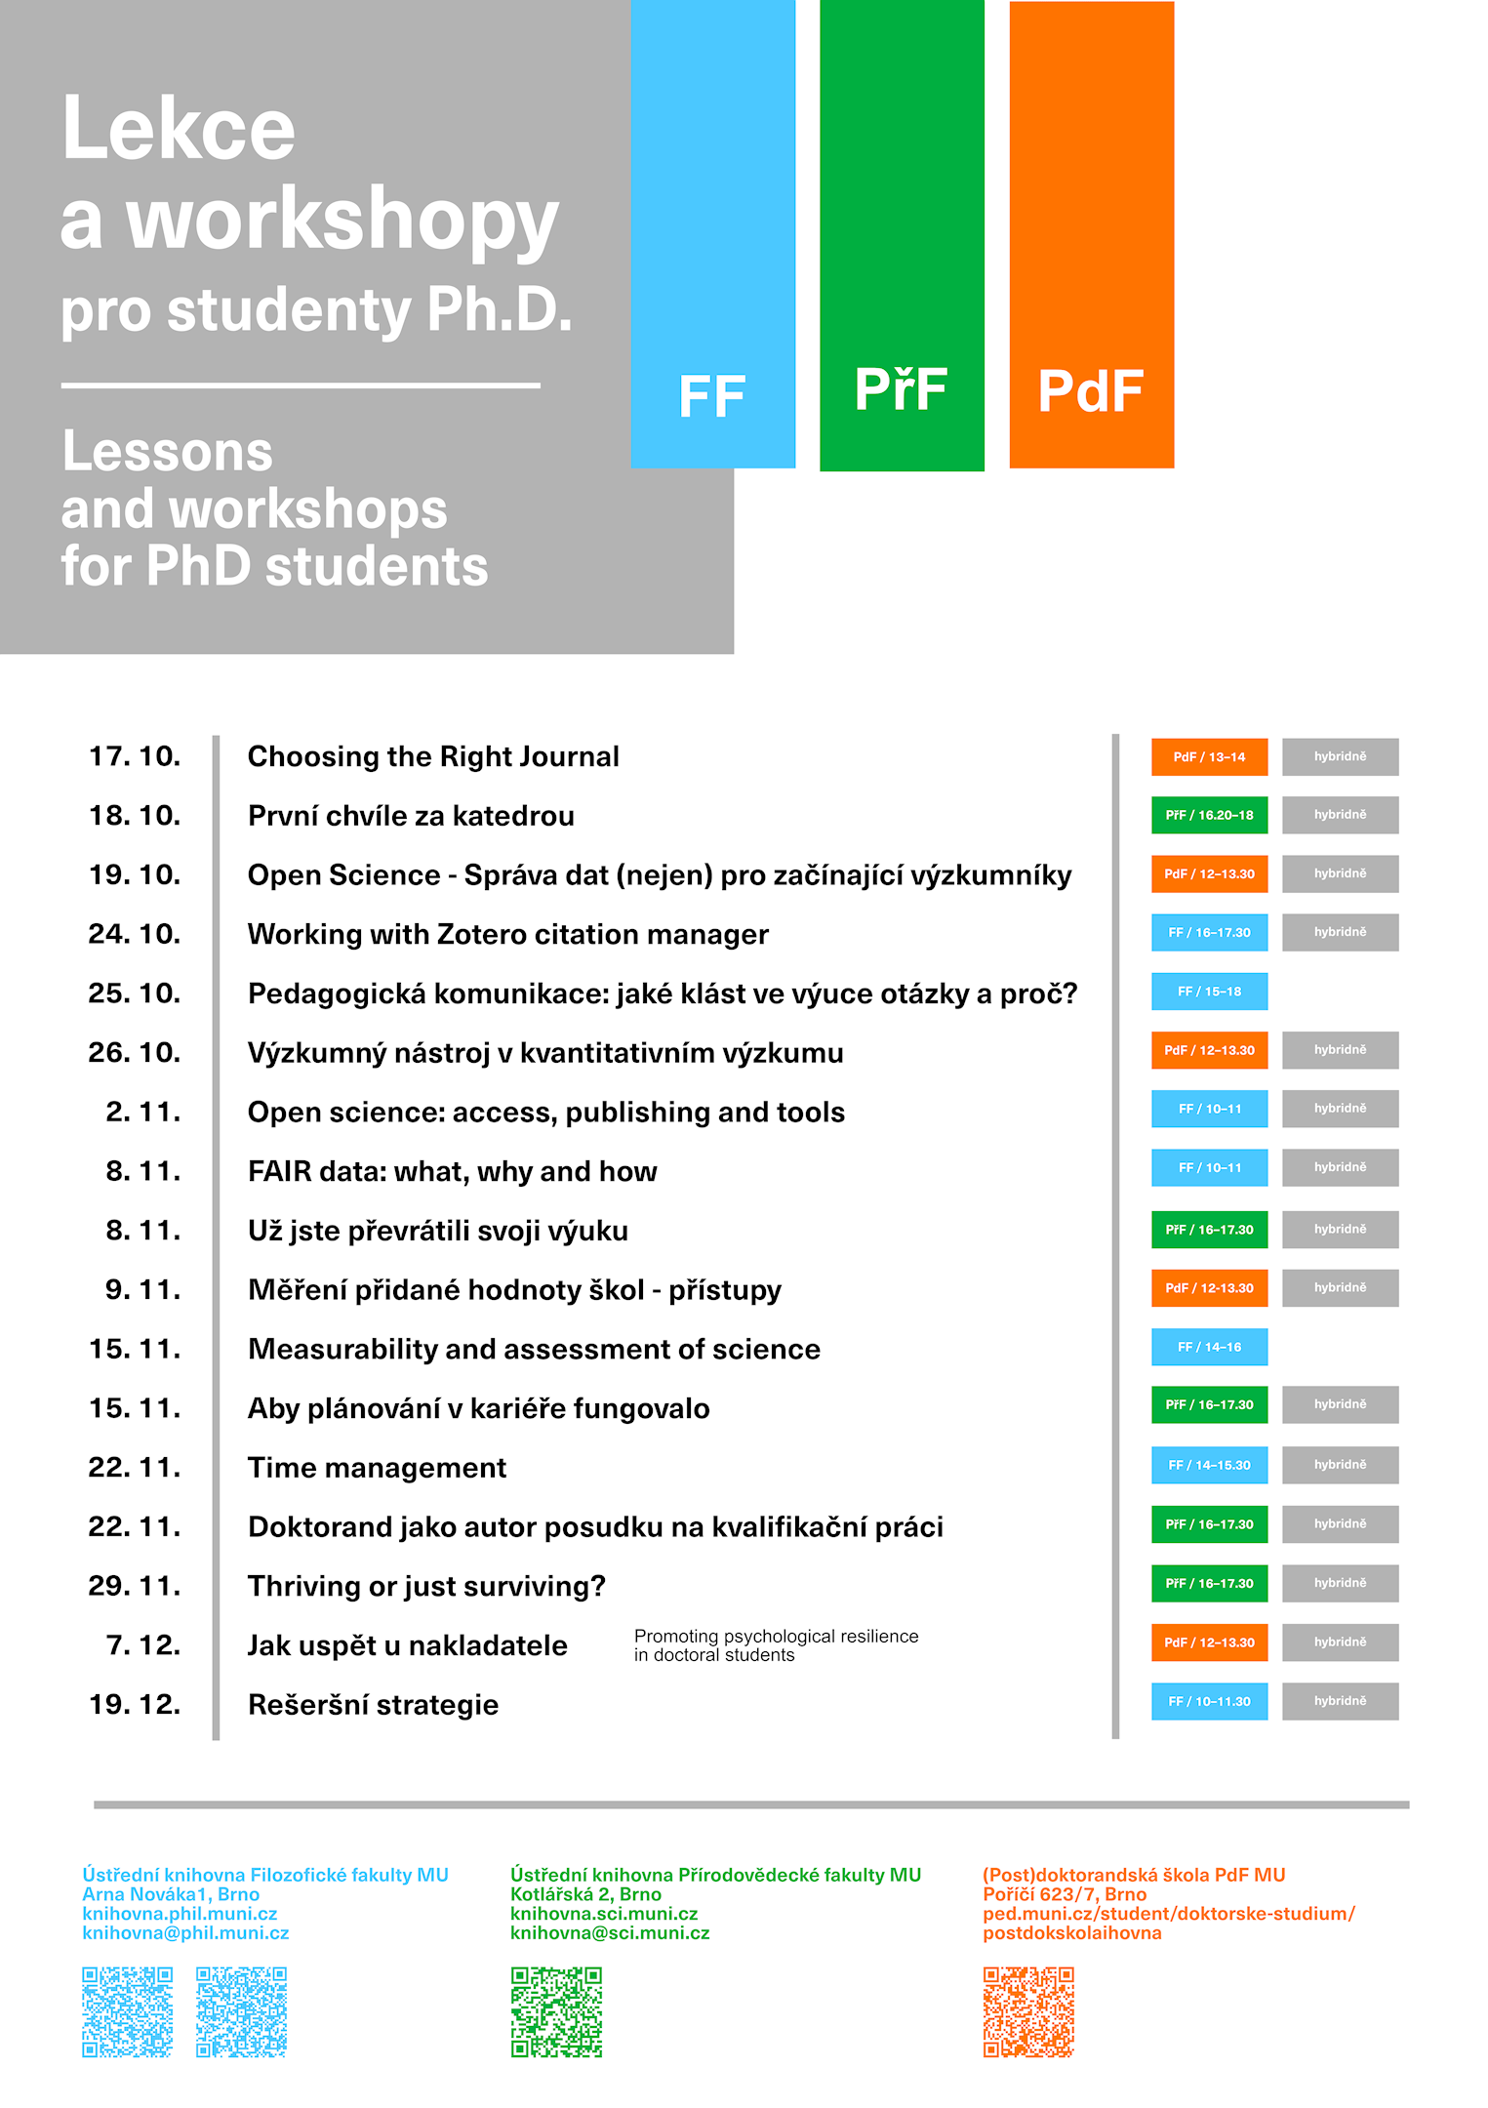Click the "PřF / 16.20–18" green tag

(x=1209, y=815)
